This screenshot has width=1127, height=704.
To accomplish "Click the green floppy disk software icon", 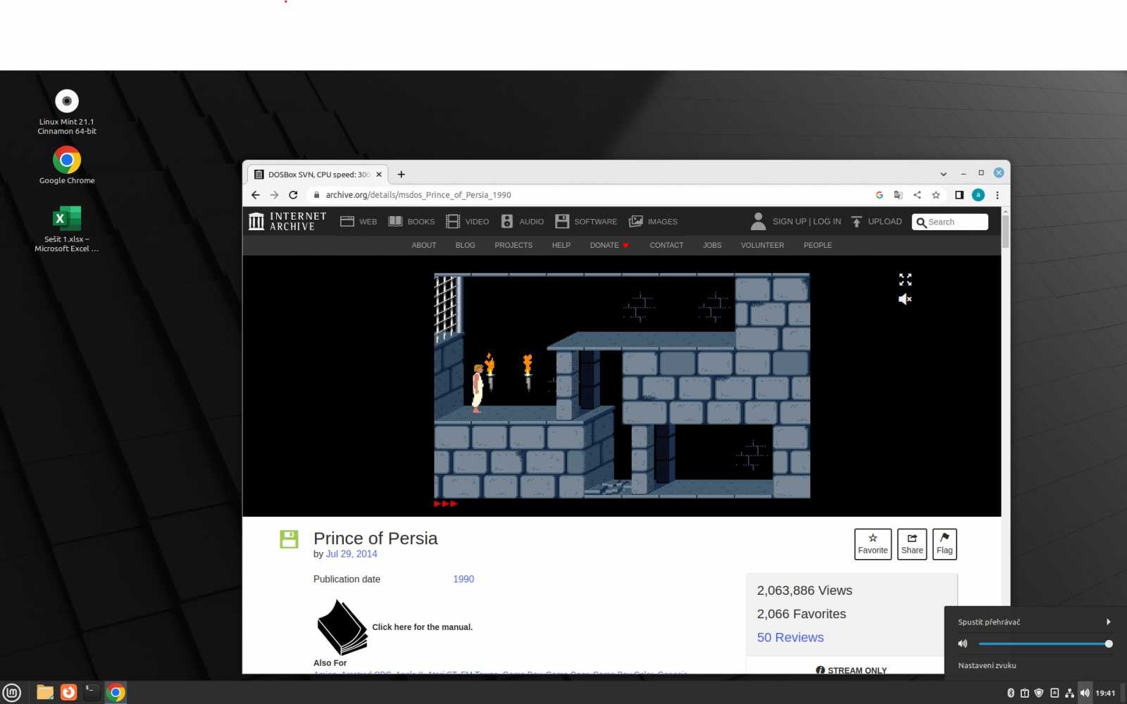I will pos(289,539).
